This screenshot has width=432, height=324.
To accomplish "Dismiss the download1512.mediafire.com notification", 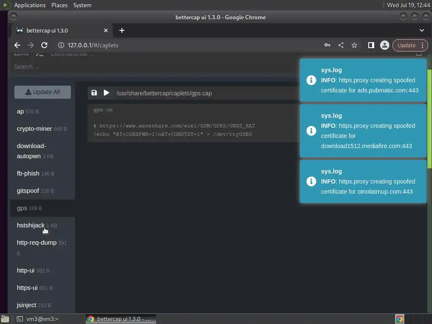I will [363, 131].
